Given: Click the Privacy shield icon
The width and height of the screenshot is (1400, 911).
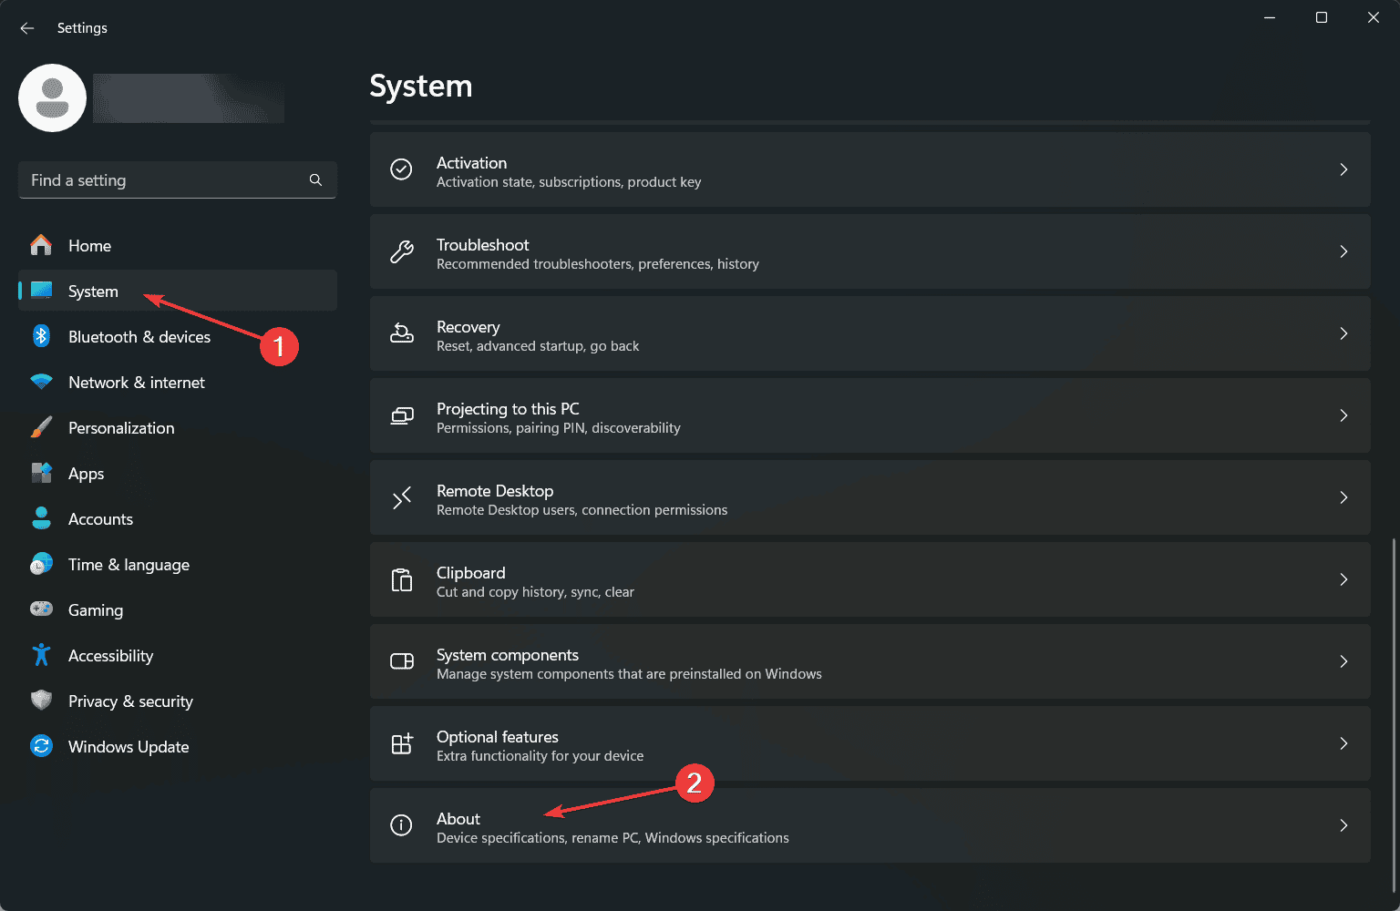Looking at the screenshot, I should [x=41, y=701].
